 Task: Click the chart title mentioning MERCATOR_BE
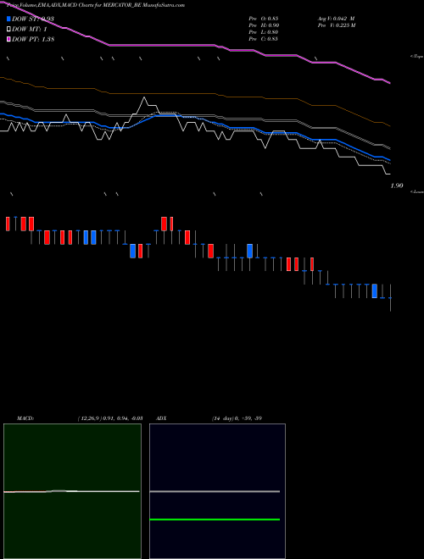[x=96, y=5]
